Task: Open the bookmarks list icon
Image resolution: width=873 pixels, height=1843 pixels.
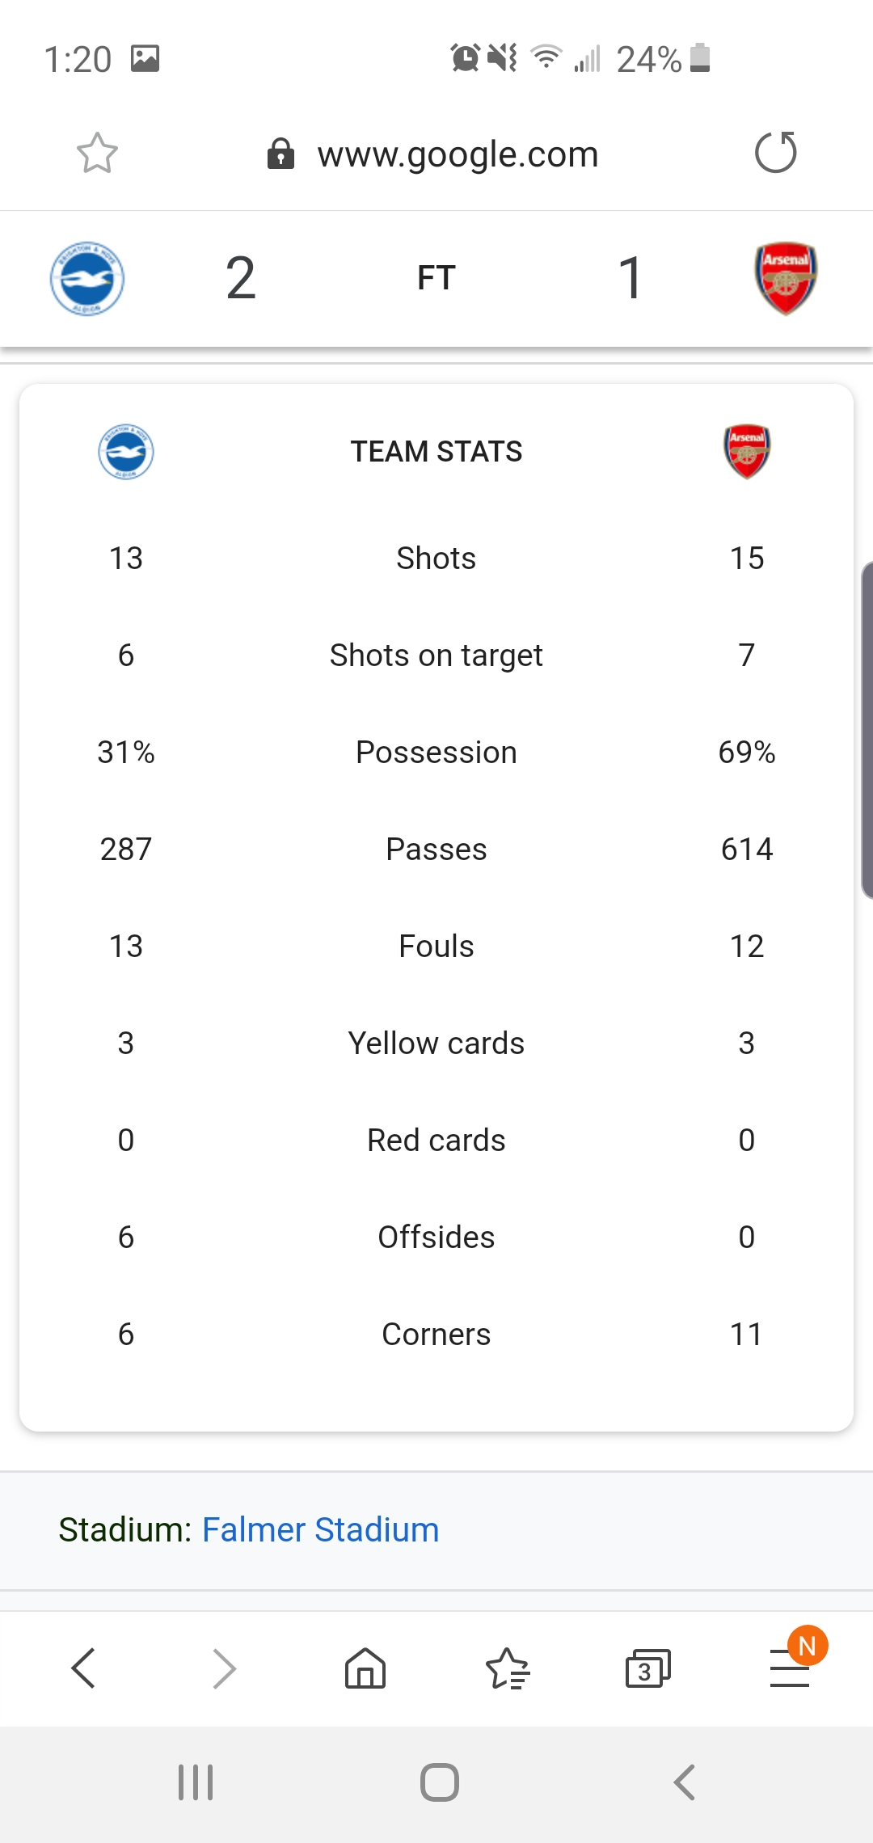Action: (508, 1668)
